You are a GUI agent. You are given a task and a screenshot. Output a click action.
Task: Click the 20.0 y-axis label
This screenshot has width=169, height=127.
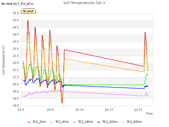[16, 91]
